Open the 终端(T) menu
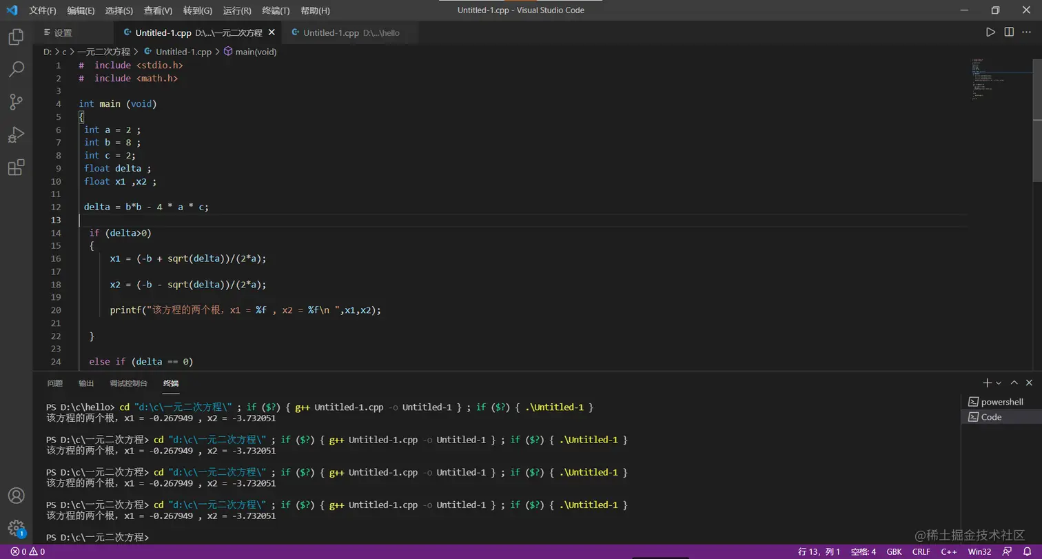Image resolution: width=1042 pixels, height=559 pixels. point(276,10)
